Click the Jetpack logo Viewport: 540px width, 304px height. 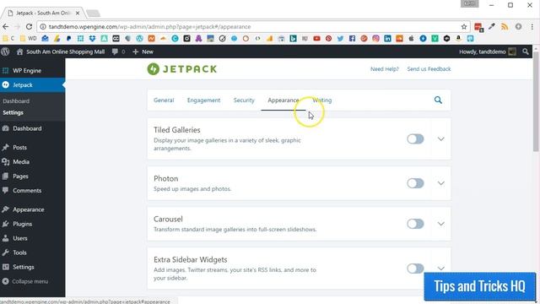[x=182, y=69]
